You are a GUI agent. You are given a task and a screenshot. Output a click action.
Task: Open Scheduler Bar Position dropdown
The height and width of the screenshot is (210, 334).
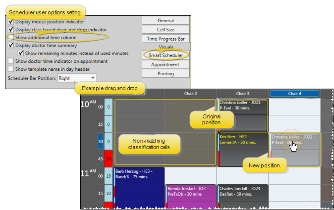[77, 78]
